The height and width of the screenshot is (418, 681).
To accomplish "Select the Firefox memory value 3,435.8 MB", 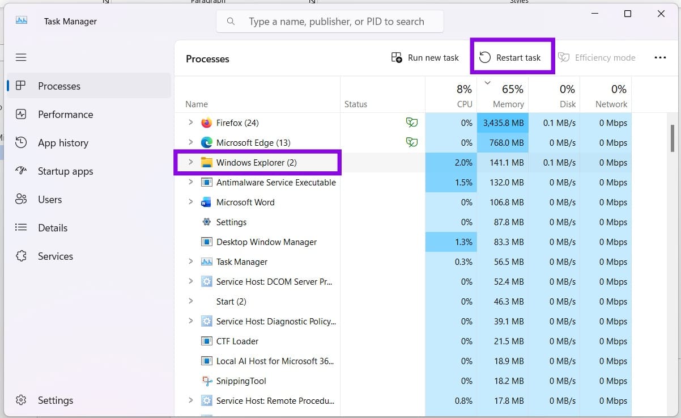I will 503,123.
